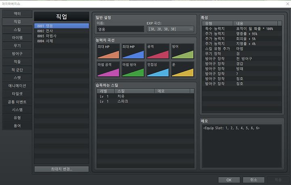
Task: Click the 내용 column header in traits
Action: [255, 23]
